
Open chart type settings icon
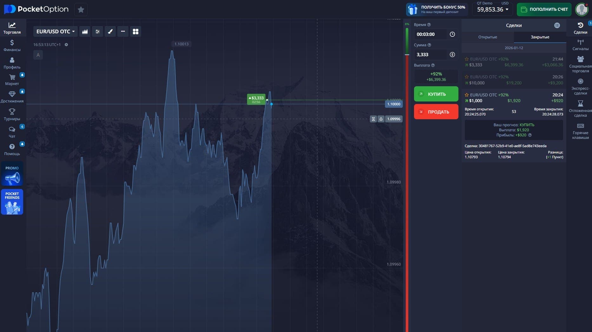coord(85,31)
